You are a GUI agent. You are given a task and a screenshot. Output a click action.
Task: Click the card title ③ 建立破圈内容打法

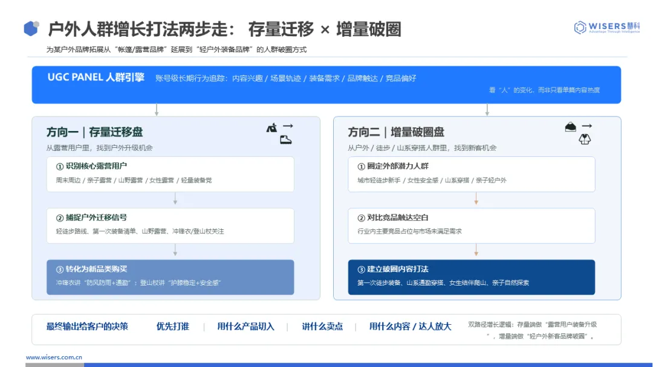(393, 269)
